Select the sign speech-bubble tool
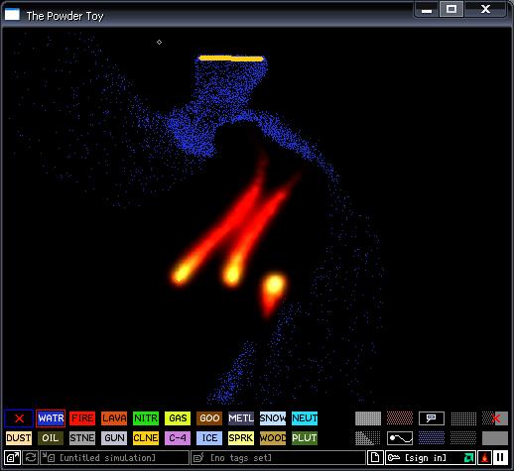 pos(432,418)
